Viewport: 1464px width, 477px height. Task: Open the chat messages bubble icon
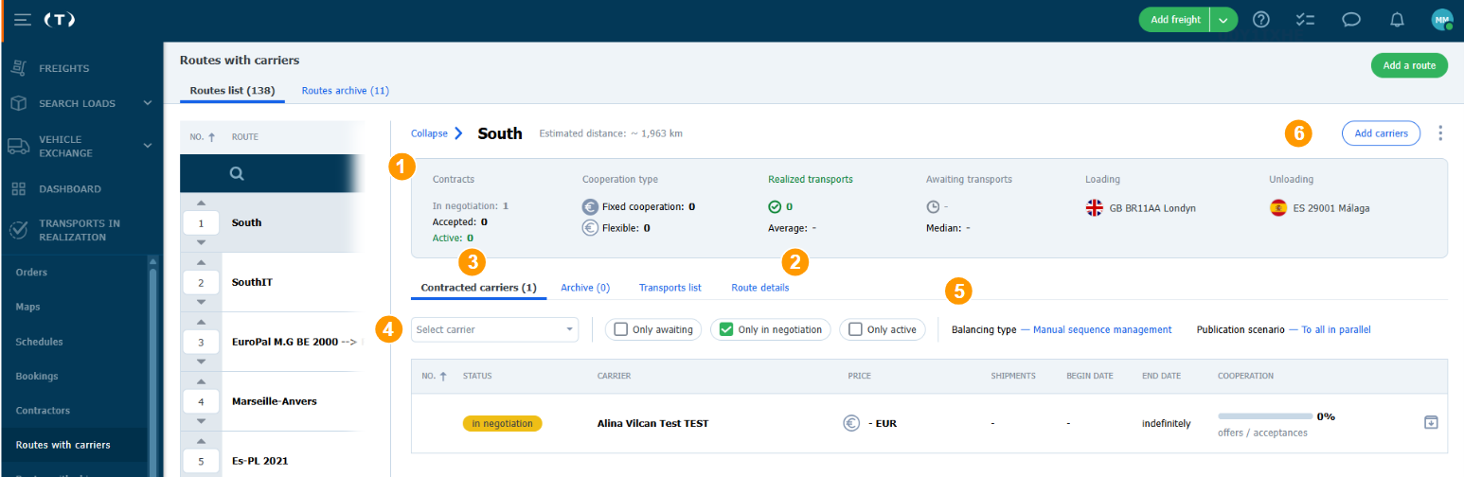(1351, 20)
